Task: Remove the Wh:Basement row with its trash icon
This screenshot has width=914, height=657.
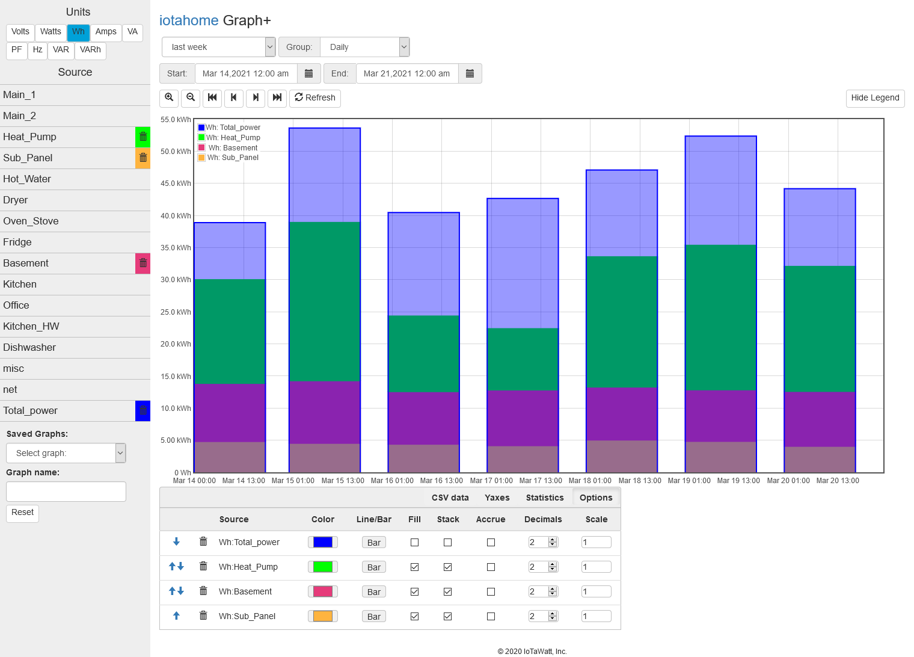Action: pos(203,591)
